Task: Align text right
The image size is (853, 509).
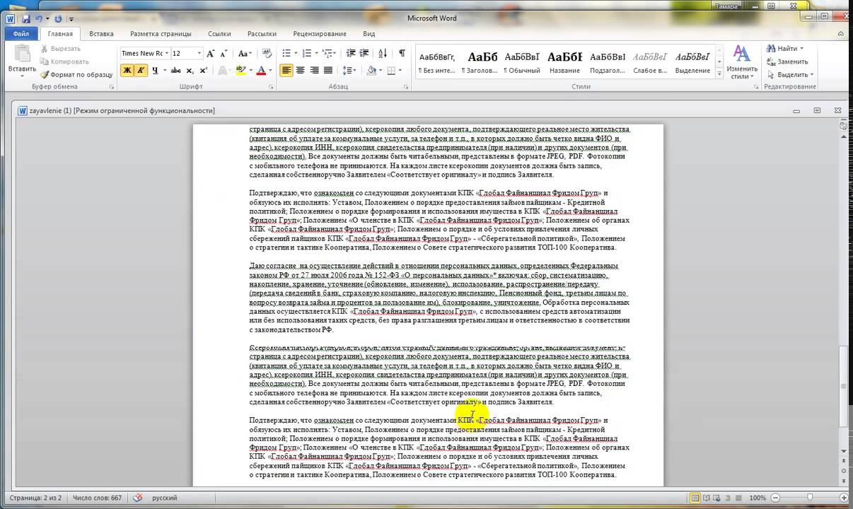Action: (314, 70)
